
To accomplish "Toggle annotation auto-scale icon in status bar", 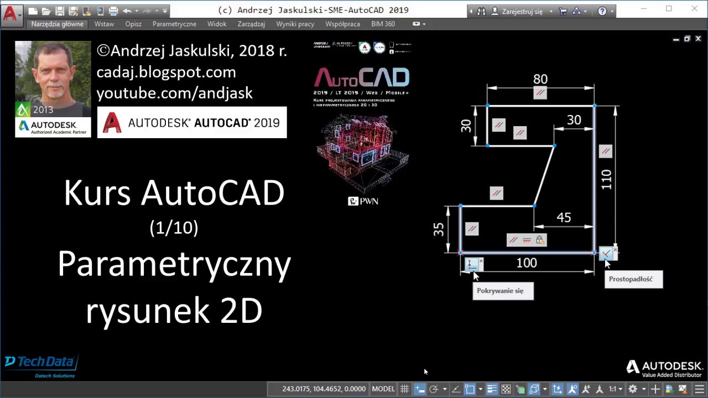I will [586, 389].
